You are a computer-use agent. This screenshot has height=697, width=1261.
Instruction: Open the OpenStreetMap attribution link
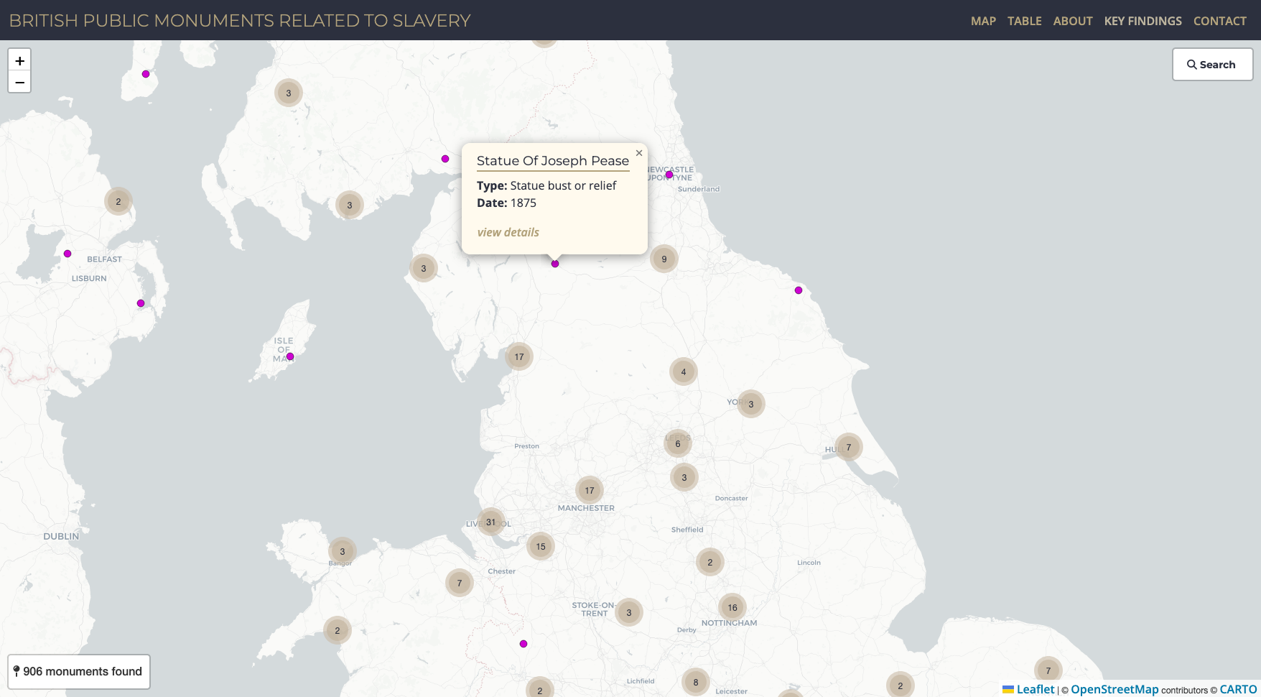pyautogui.click(x=1115, y=689)
